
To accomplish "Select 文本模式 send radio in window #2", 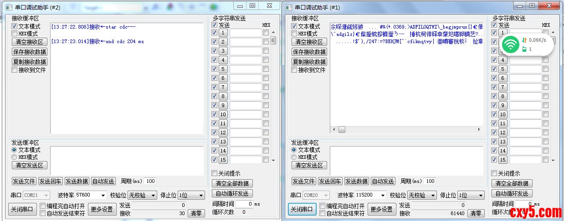I will 14,150.
